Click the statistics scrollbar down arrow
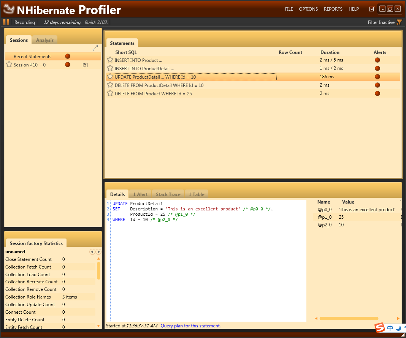The width and height of the screenshot is (406, 338). coord(98,326)
